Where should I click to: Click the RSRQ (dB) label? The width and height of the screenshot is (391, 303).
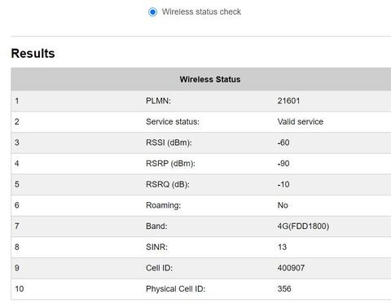[x=168, y=184]
